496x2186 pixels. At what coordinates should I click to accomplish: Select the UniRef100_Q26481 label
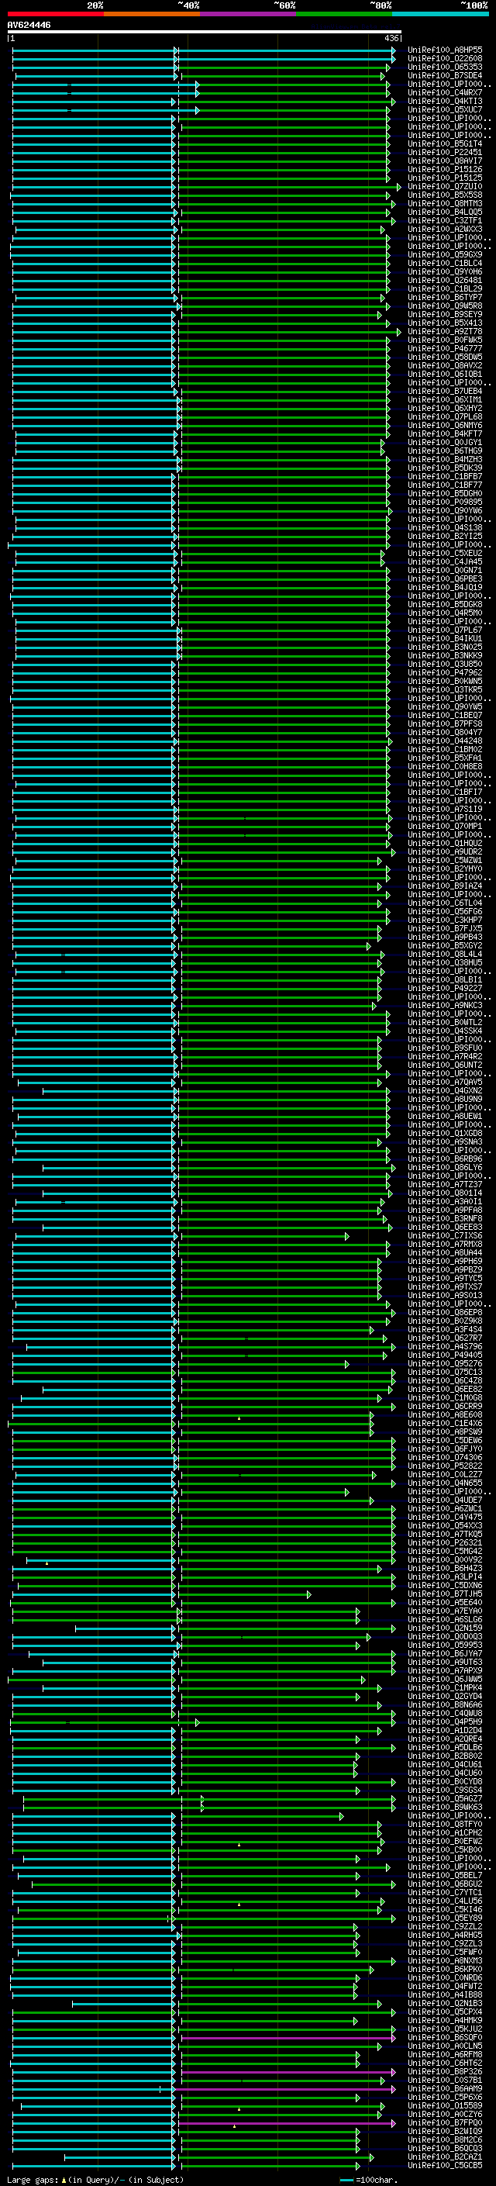445,280
